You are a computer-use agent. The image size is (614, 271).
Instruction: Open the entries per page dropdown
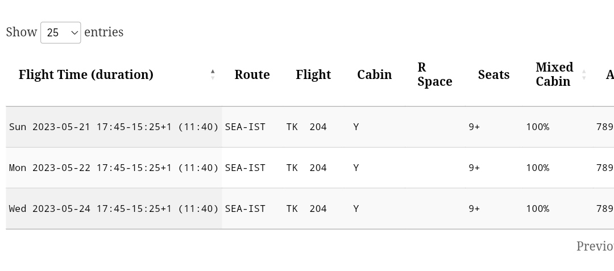60,32
